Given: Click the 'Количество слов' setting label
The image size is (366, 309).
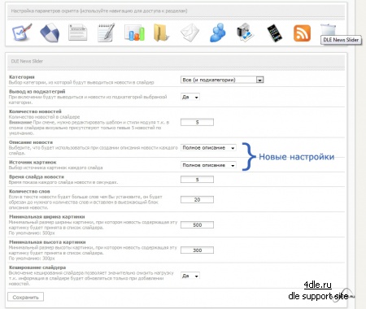Looking at the screenshot, I should click(29, 191).
